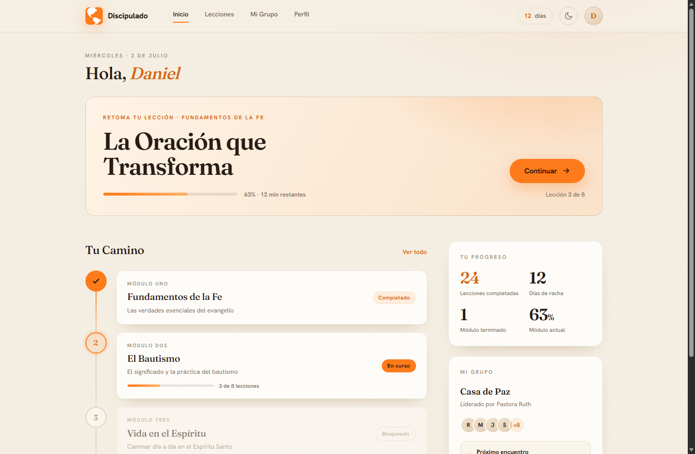Click El Bautismo lessons progress bar
Viewport: 695px width, 454px height.
pyautogui.click(x=171, y=386)
